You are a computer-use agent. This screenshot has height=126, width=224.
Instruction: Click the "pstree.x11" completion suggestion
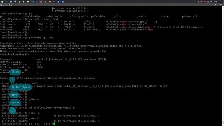click(190, 16)
